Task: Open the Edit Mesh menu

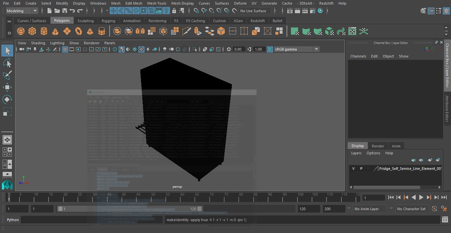Action: click(134, 3)
